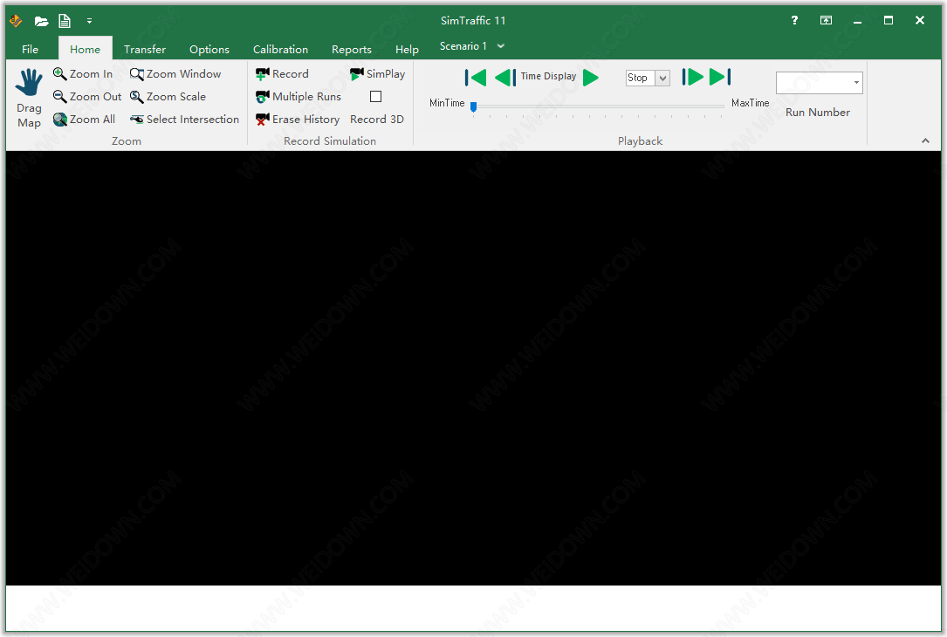Click the playback time slider thumb
This screenshot has height=637, width=947.
coord(473,106)
